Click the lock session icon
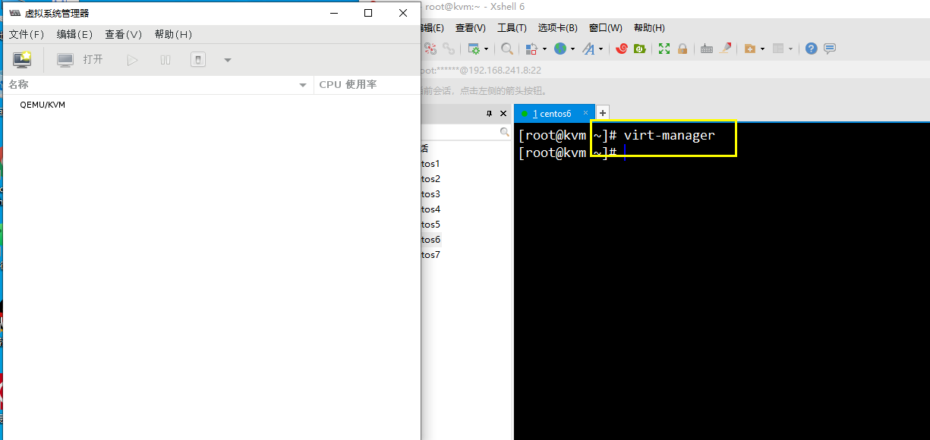This screenshot has width=930, height=440. [683, 48]
